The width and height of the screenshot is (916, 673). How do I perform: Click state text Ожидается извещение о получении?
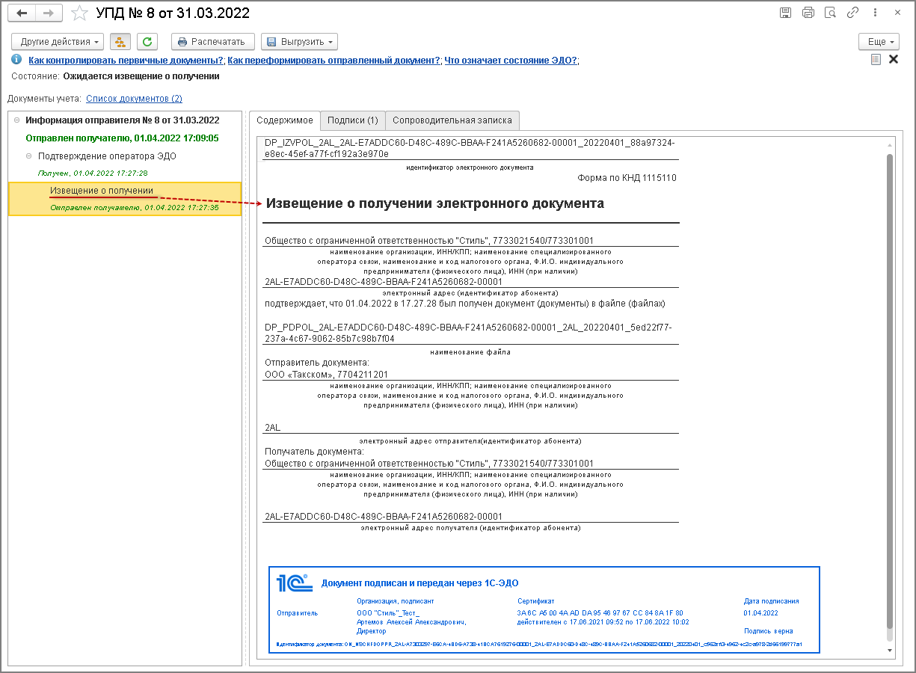pos(141,76)
